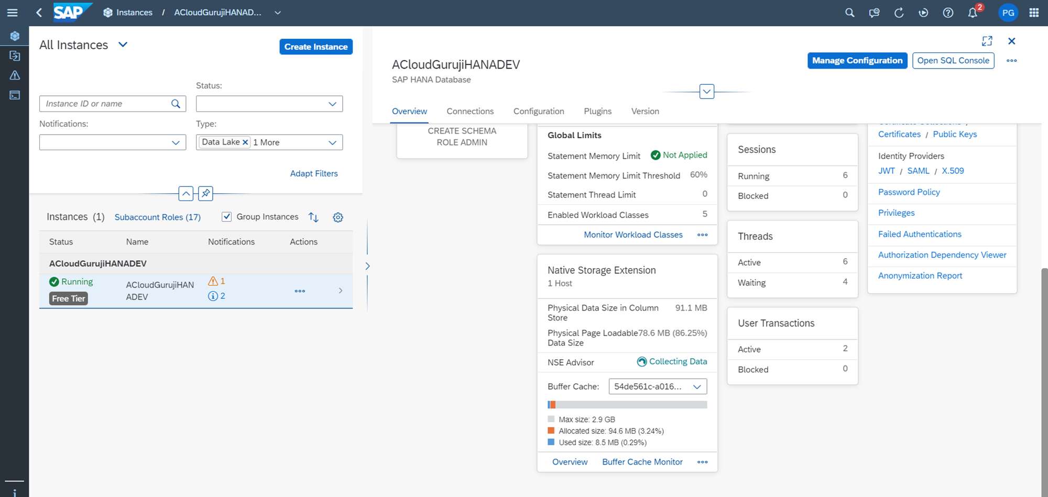
Task: Switch to the Configuration tab
Action: pos(538,111)
